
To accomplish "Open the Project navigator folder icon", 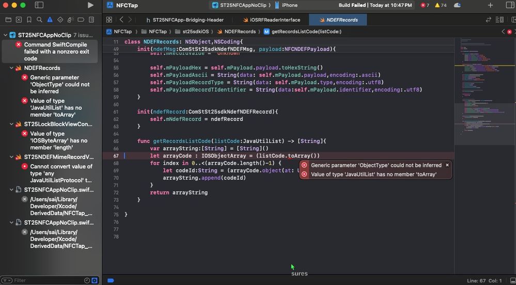I will 8,20.
